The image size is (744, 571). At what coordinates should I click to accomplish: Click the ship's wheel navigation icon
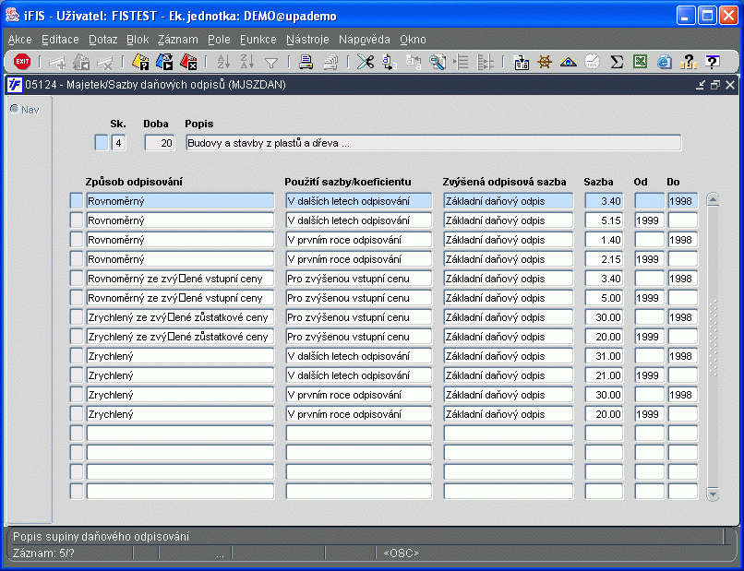(x=545, y=62)
